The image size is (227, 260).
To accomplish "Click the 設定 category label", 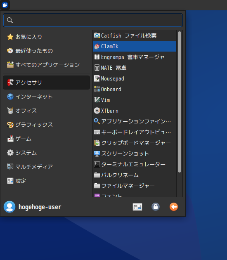I will (21, 181).
